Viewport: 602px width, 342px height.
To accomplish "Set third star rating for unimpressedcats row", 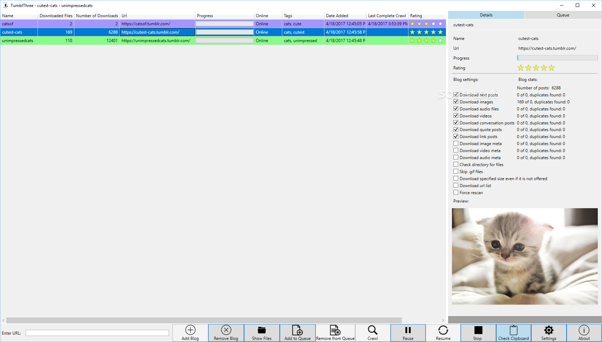I will pyautogui.click(x=426, y=41).
